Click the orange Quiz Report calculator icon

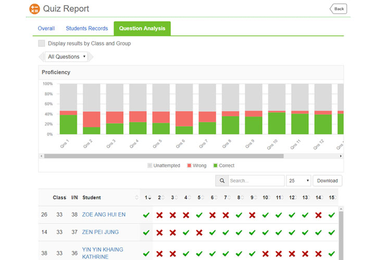[x=34, y=9]
